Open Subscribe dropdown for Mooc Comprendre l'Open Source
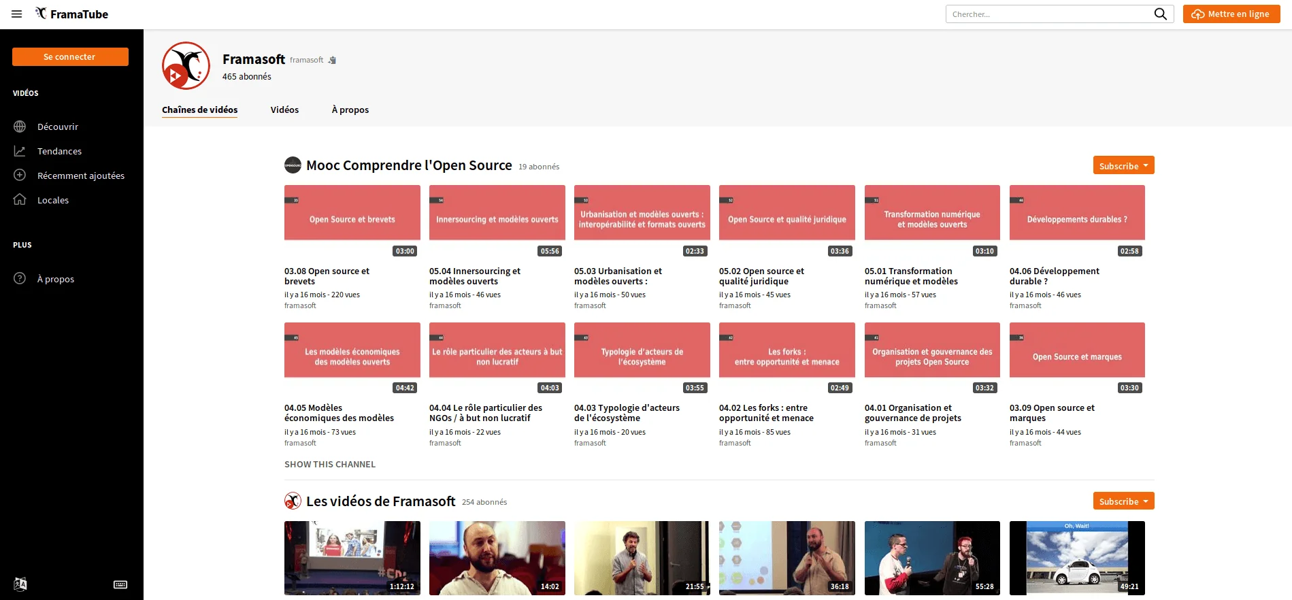This screenshot has width=1292, height=600. click(x=1123, y=165)
